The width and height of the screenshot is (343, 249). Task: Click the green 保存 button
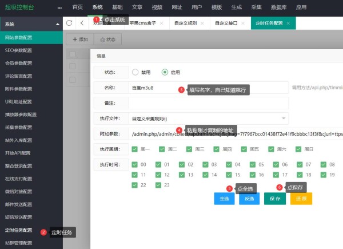[x=275, y=199]
